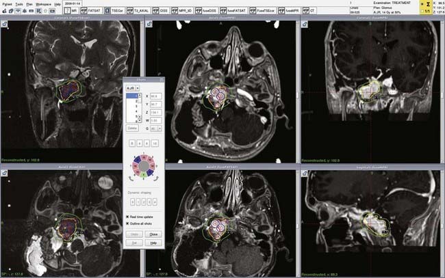
Task: Click the lock icon on top-left coronal view
Action: (3, 24)
